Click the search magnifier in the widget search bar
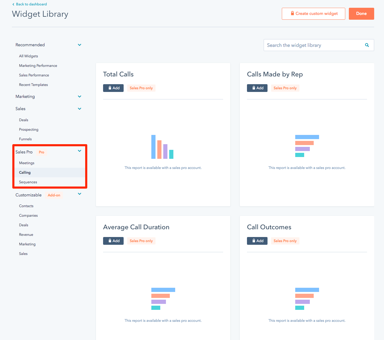Image resolution: width=384 pixels, height=340 pixels. [x=367, y=45]
